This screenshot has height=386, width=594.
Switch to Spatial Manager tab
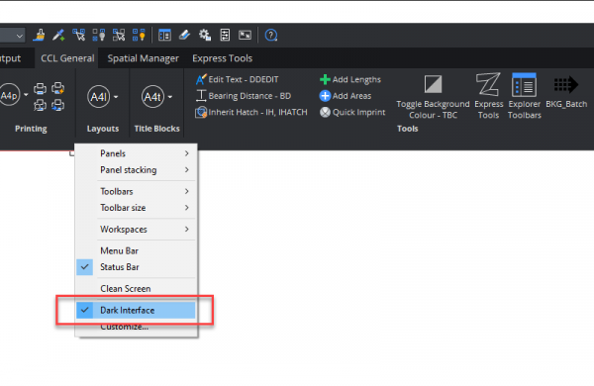pos(143,58)
